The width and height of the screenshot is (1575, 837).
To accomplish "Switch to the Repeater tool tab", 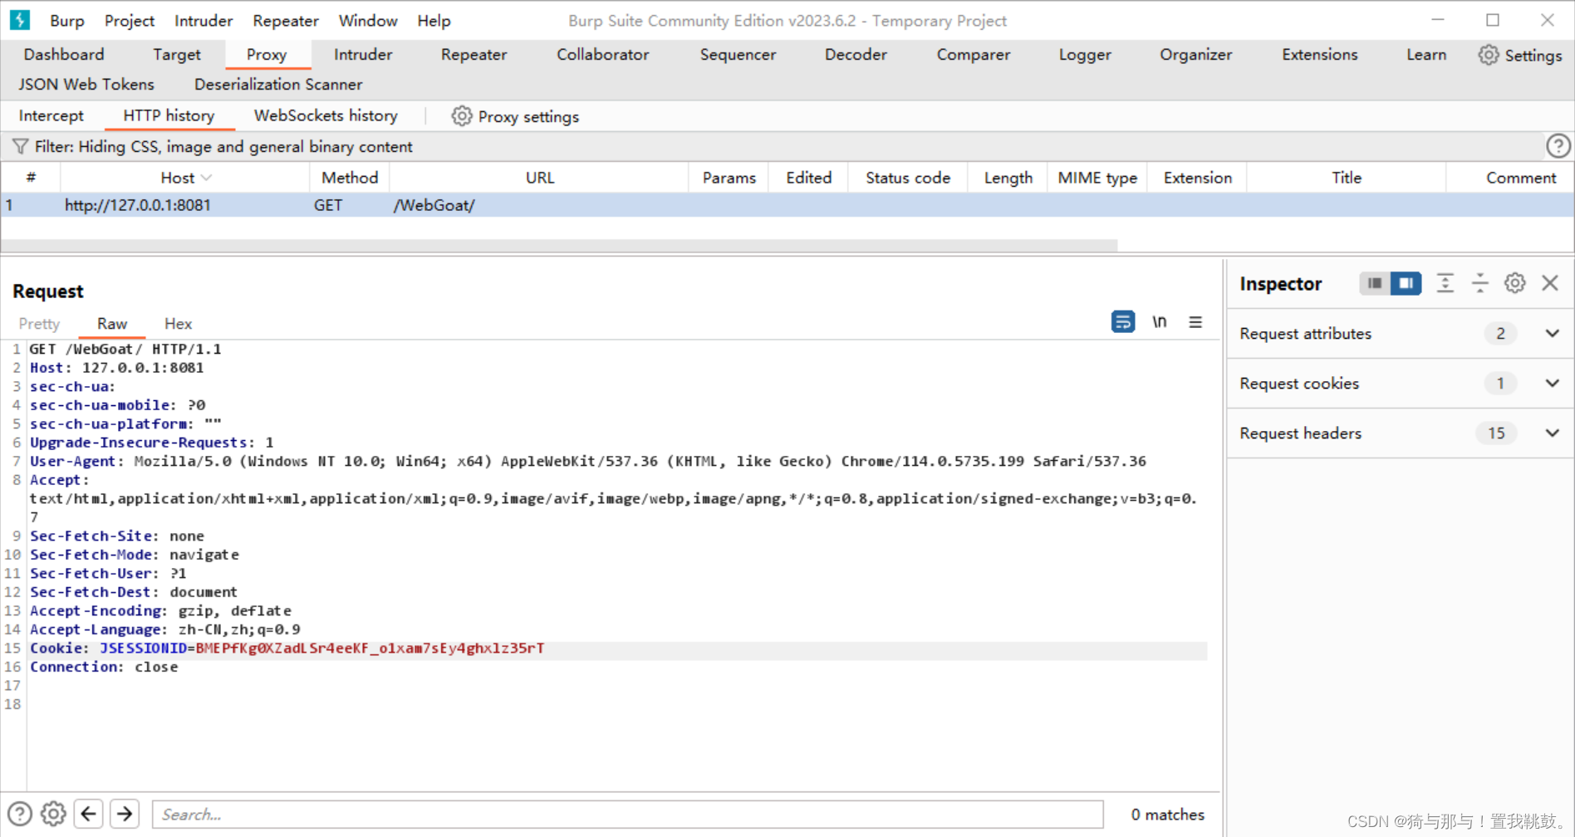I will click(474, 55).
